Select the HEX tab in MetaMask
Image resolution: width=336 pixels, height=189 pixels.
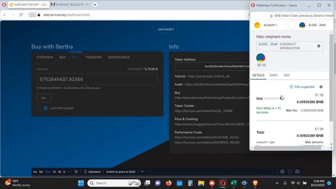pos(287,75)
